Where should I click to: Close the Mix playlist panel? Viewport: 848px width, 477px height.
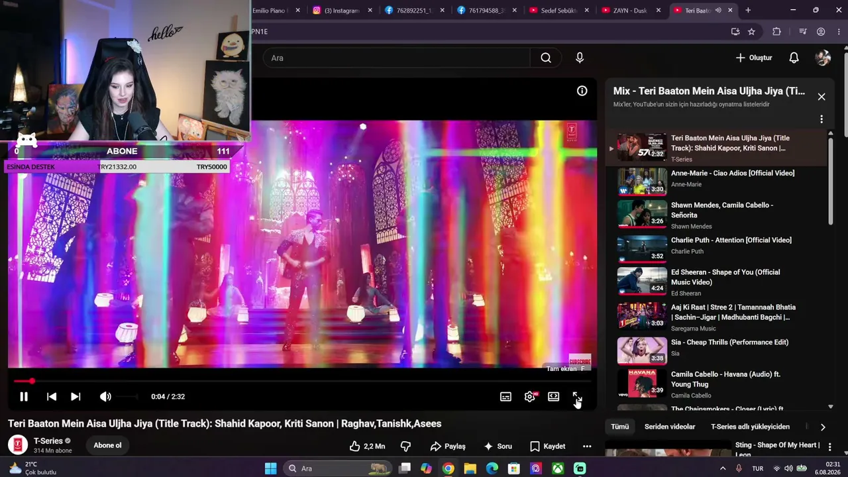coord(821,97)
